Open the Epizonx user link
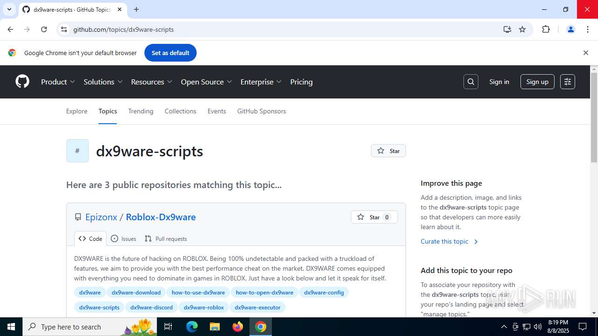Image resolution: width=598 pixels, height=336 pixels. point(101,217)
